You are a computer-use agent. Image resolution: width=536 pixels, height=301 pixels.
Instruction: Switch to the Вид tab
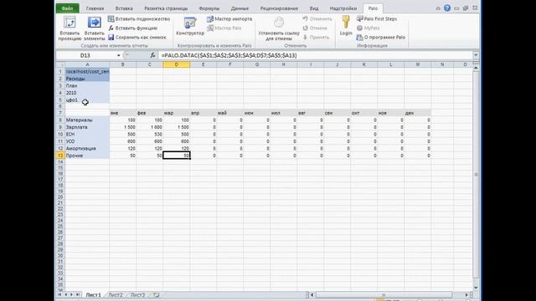click(314, 8)
